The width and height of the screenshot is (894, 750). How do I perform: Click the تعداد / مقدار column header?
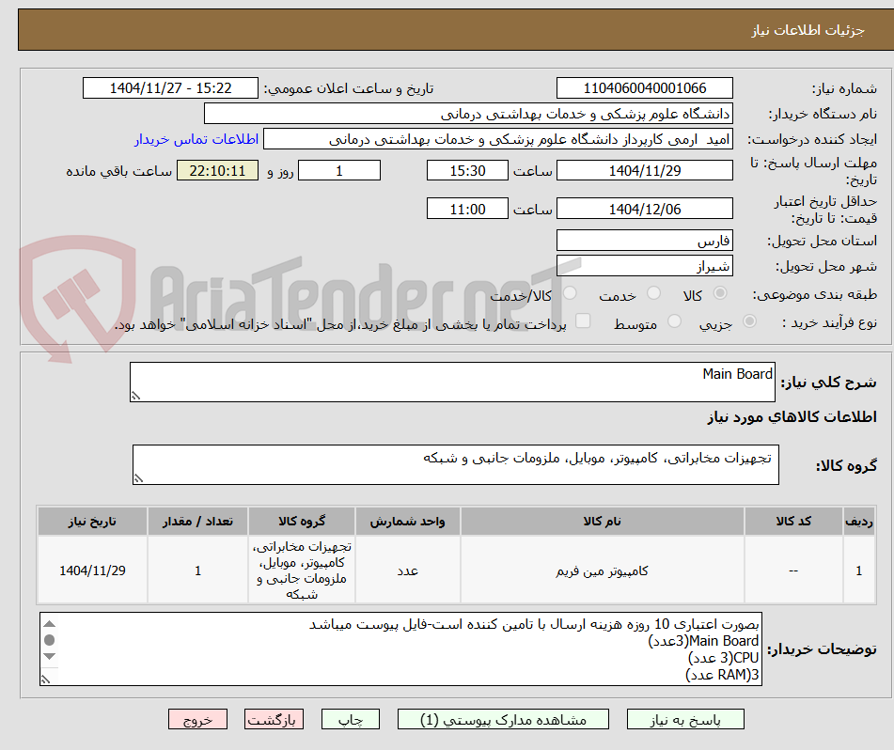(197, 521)
